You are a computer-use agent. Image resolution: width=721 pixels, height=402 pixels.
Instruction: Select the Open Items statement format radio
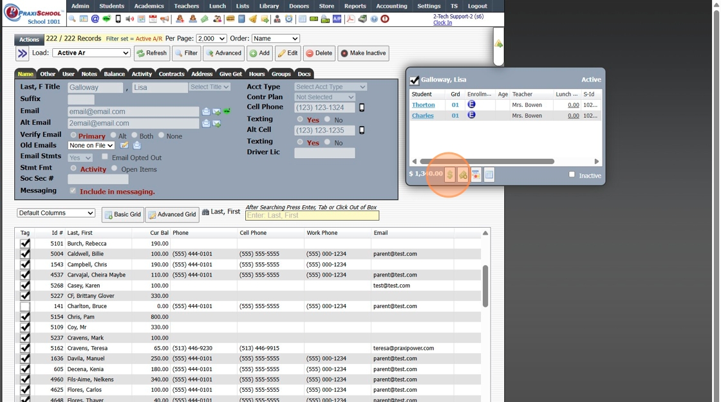point(114,168)
